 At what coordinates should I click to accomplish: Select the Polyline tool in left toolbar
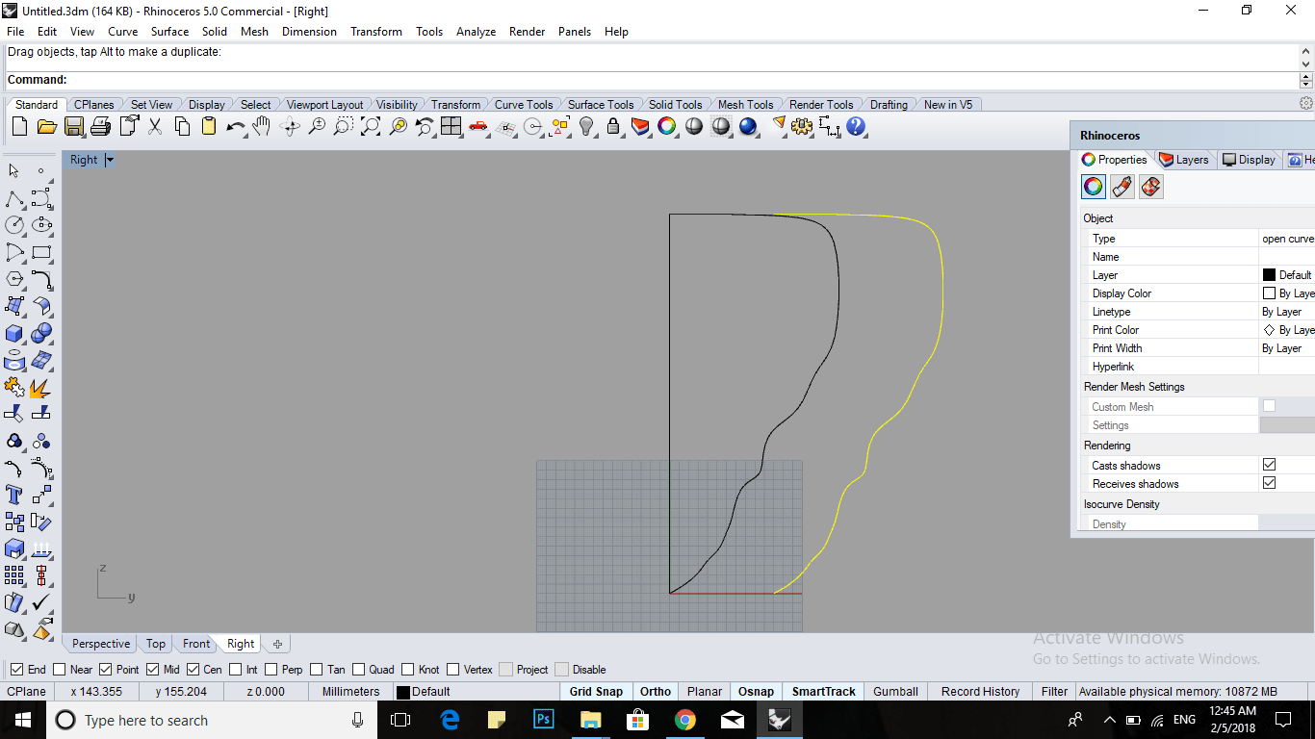click(14, 199)
